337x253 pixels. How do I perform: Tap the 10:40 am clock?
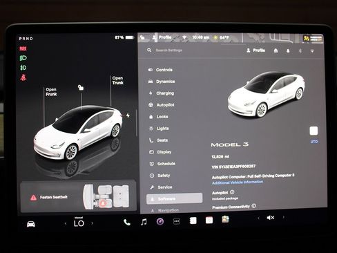[201, 37]
